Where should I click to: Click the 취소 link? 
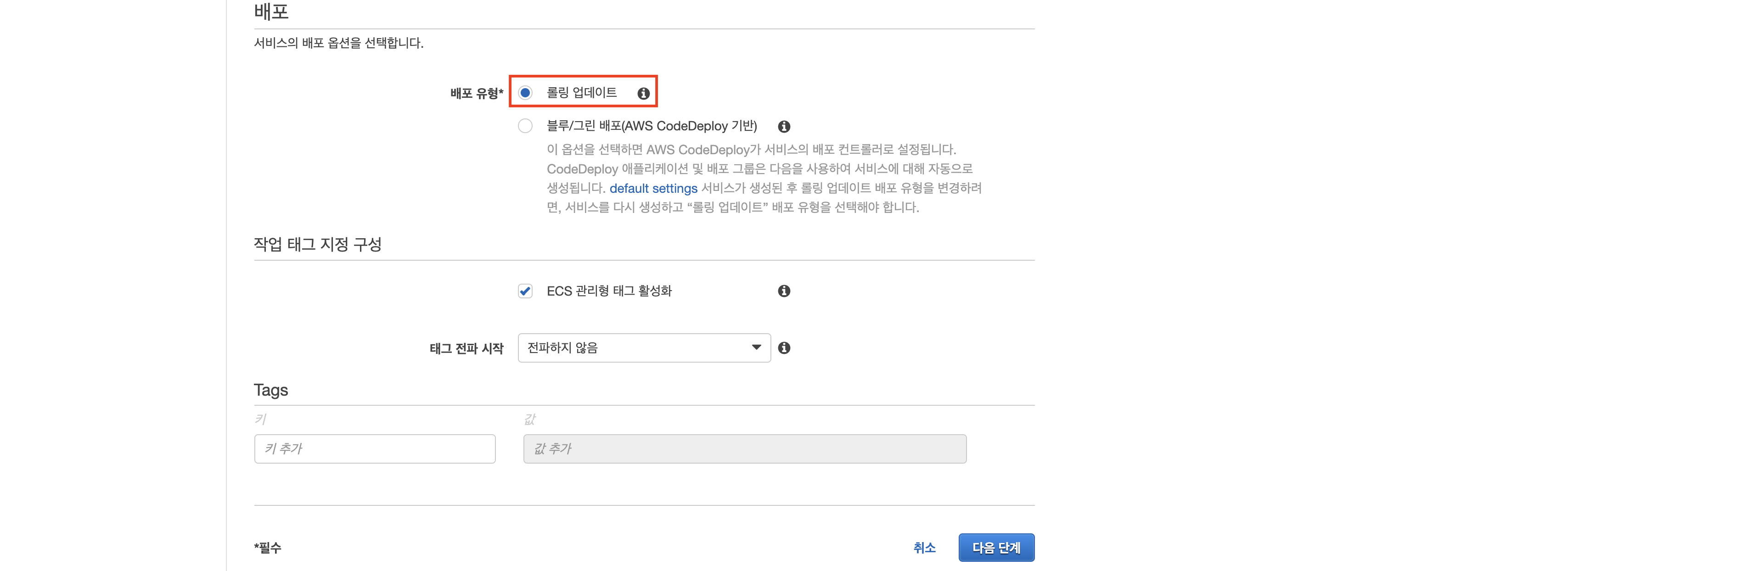pos(924,547)
